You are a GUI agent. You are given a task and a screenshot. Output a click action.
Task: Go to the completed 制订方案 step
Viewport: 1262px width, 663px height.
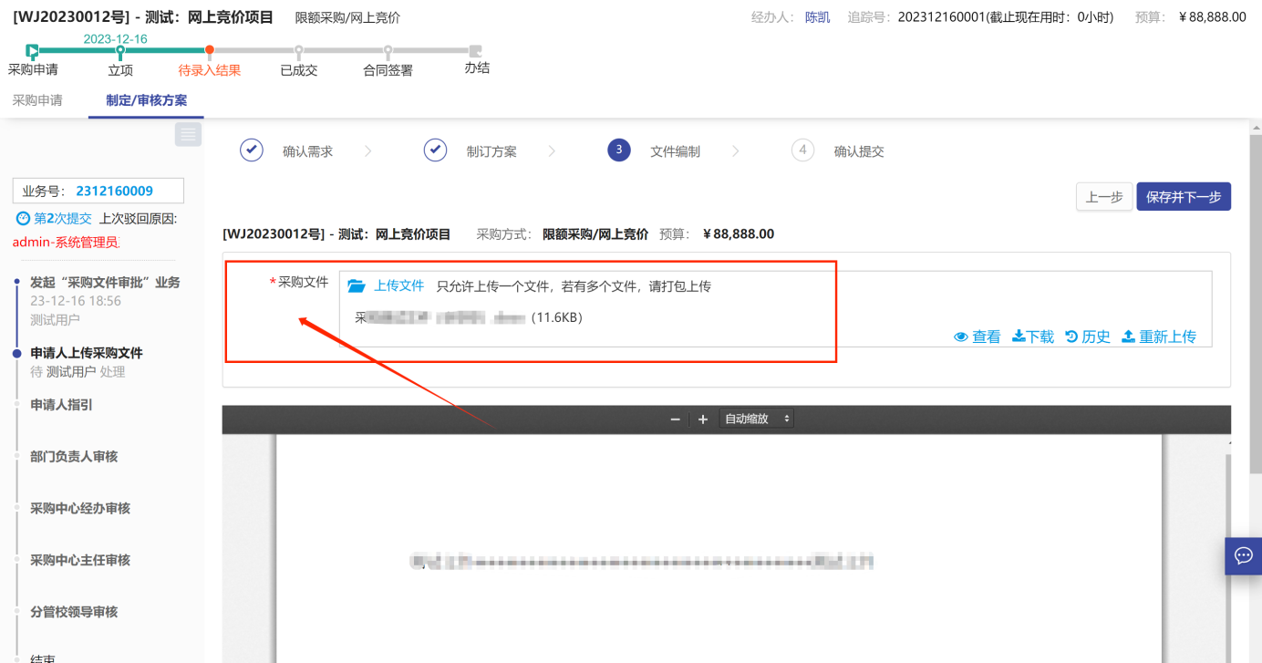point(436,150)
